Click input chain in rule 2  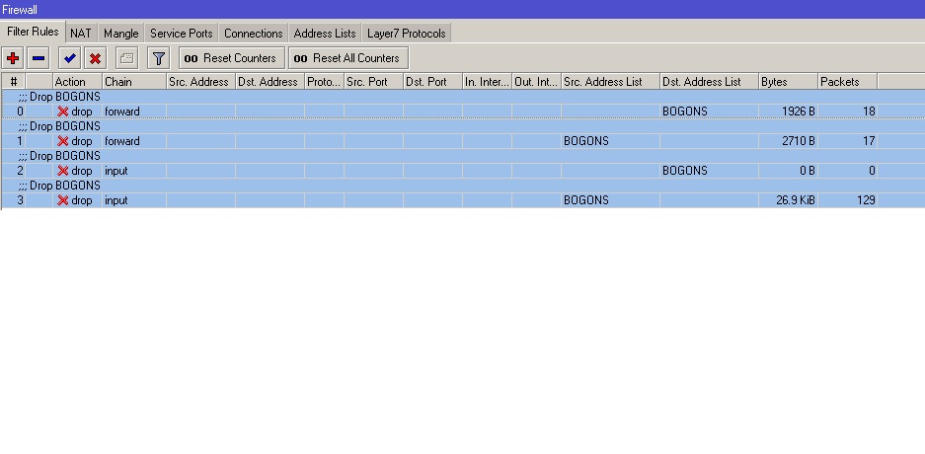pos(116,171)
